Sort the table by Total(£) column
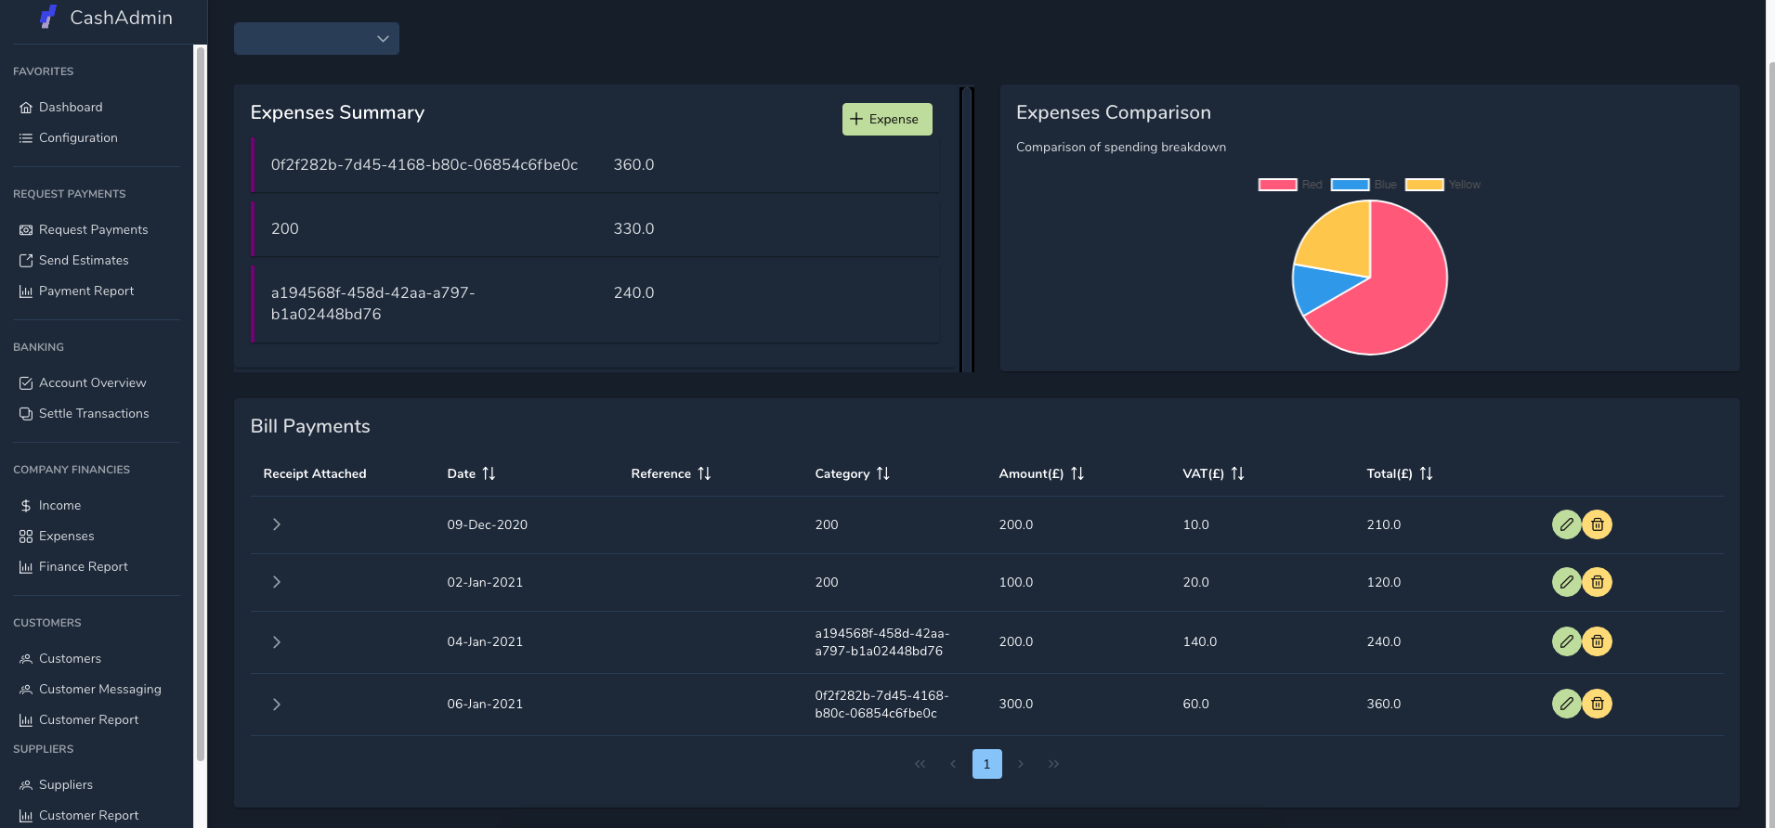1775x828 pixels. pos(1426,473)
